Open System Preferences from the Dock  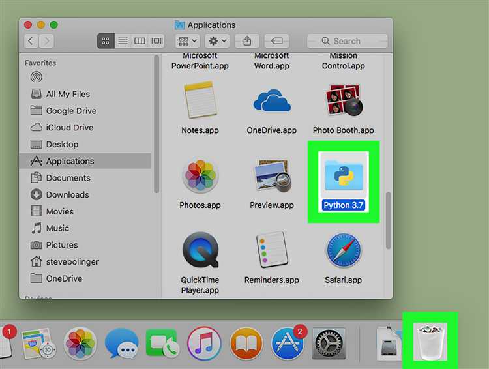click(329, 344)
